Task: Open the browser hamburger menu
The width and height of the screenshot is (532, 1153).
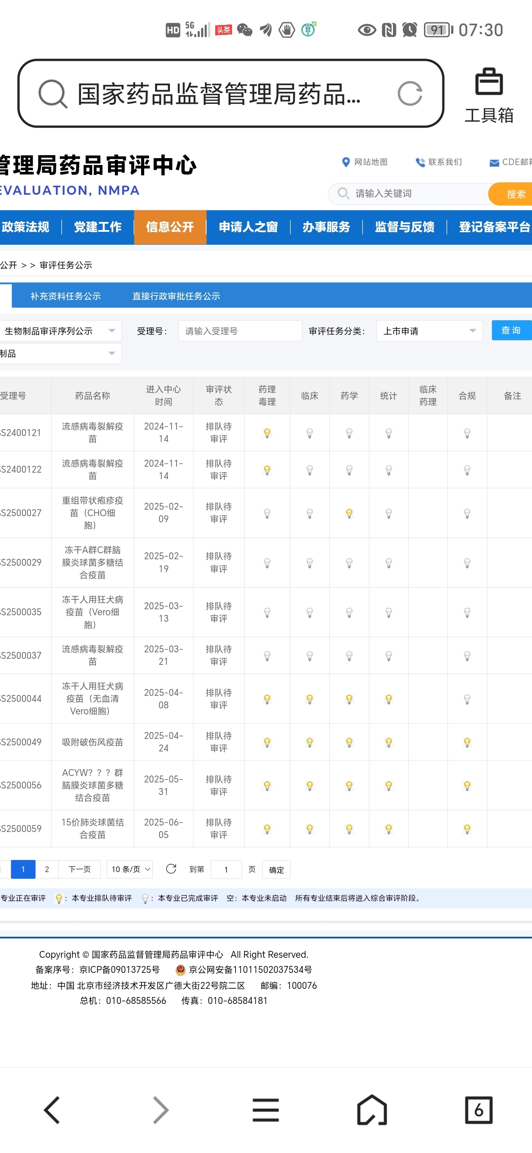Action: click(x=266, y=1109)
